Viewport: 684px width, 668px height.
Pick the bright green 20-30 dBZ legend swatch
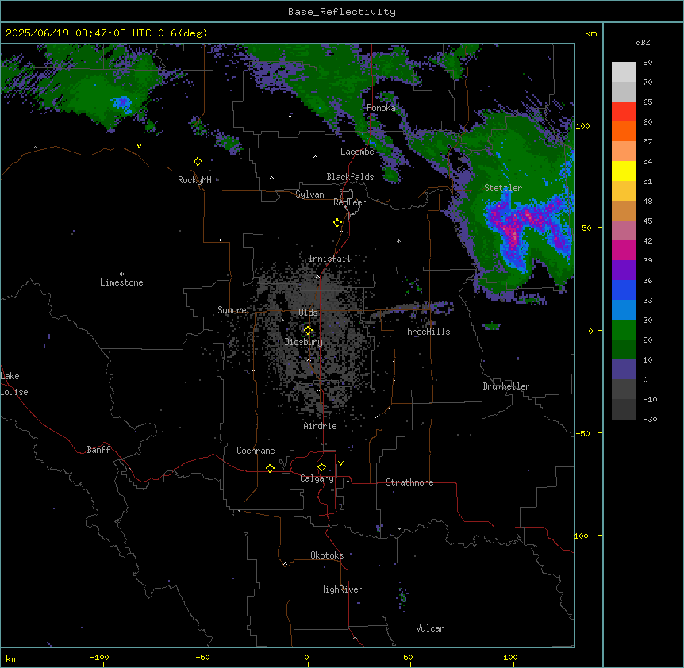[624, 330]
